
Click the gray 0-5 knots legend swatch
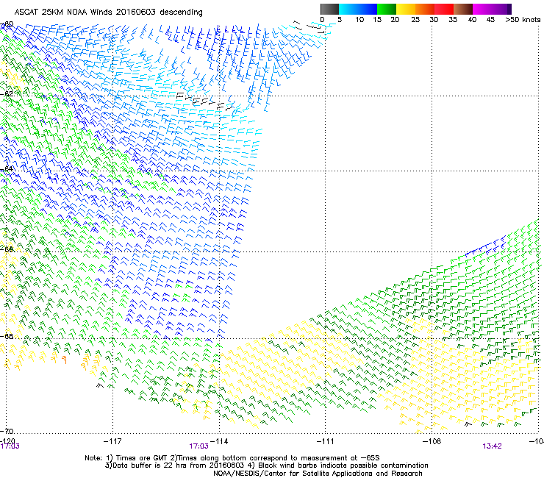(329, 9)
